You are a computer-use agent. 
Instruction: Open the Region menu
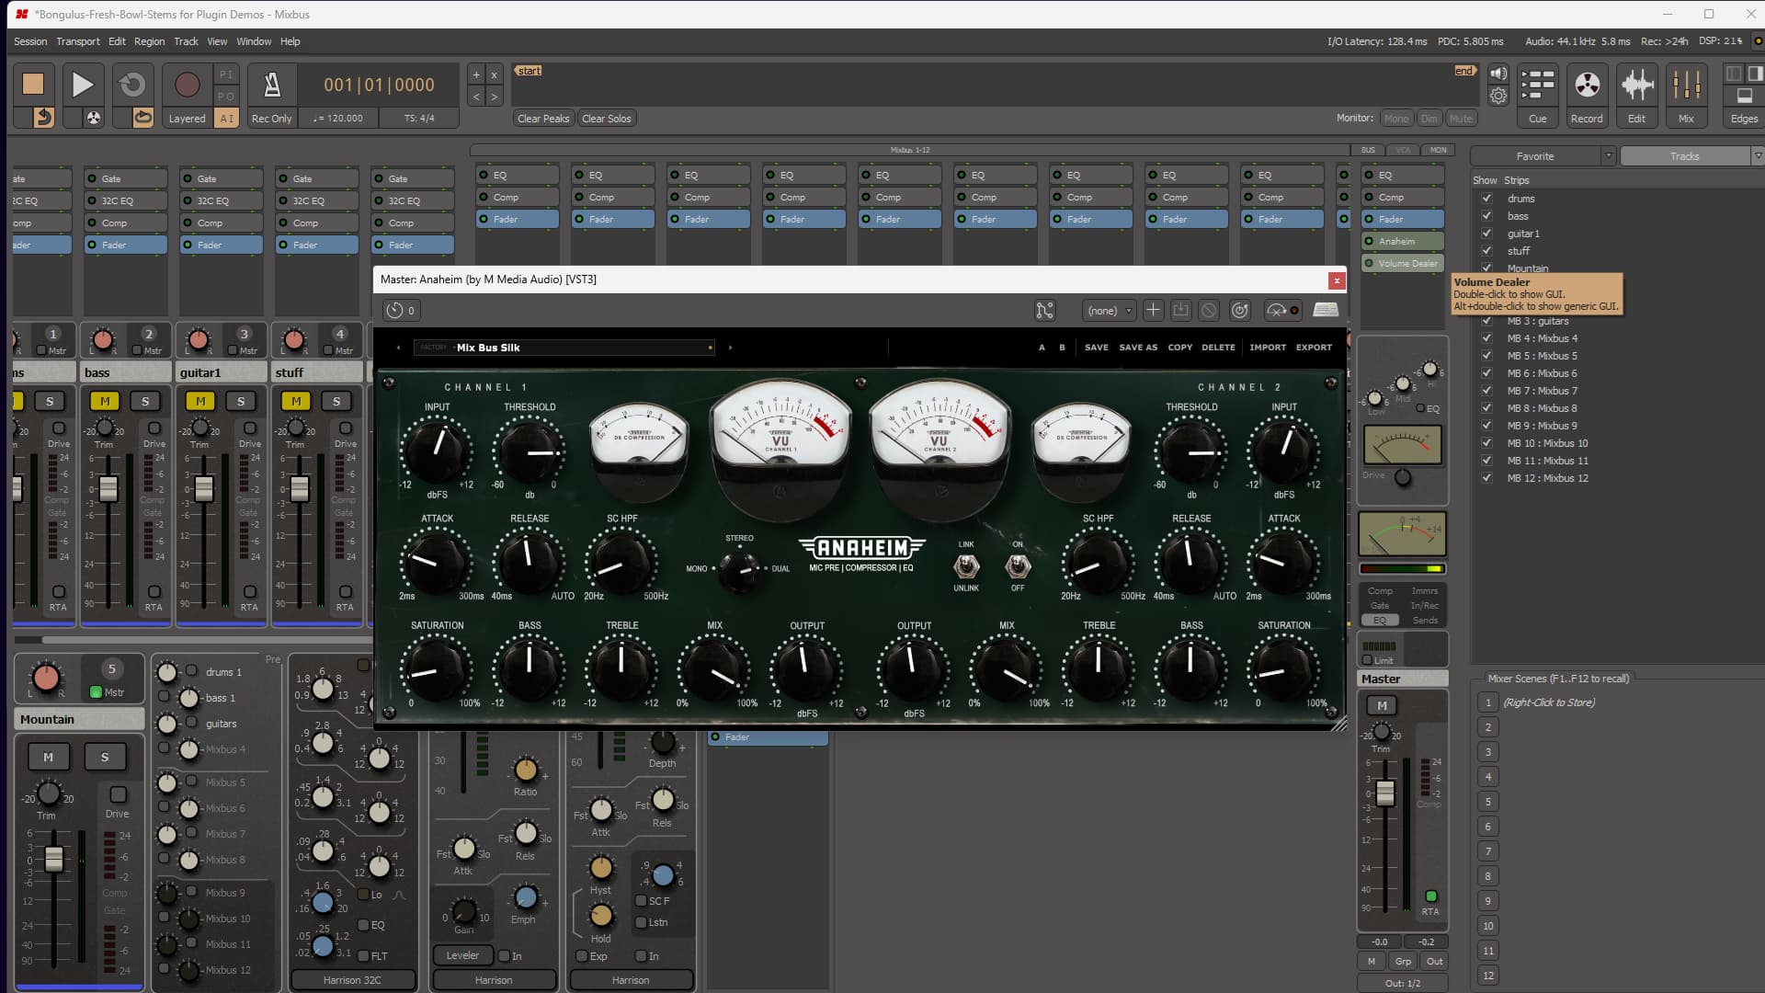(149, 41)
